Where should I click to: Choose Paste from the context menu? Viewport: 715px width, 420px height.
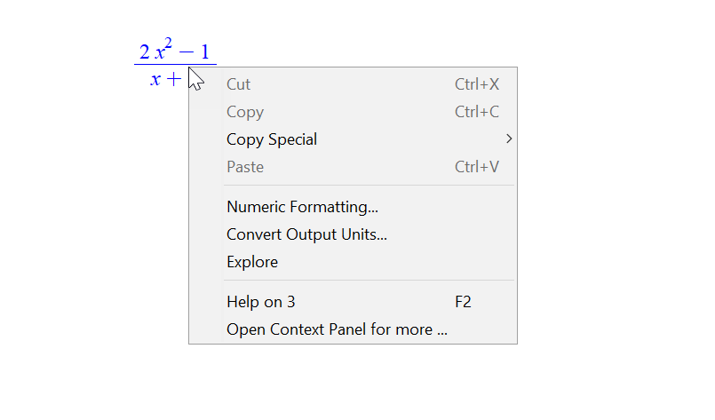[353, 167]
